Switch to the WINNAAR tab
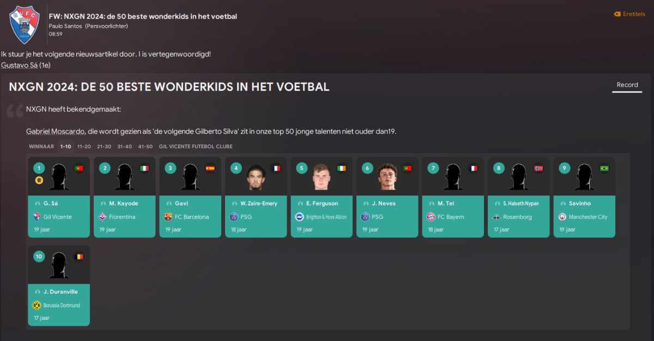Screen dimensions: 654x341 (41, 147)
